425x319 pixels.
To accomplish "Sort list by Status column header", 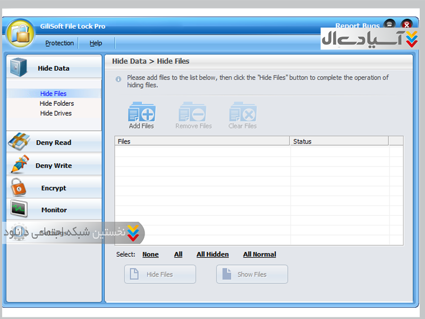I will (339, 141).
